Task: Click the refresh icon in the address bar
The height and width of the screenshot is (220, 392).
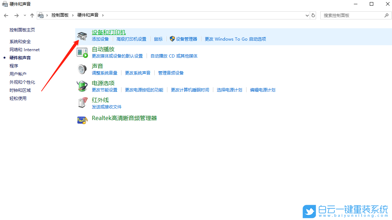Action: click(x=313, y=15)
